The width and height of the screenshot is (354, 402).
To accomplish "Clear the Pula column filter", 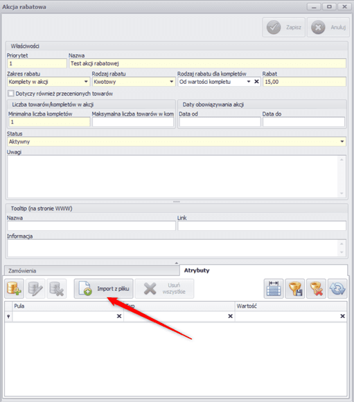I will coord(119,316).
